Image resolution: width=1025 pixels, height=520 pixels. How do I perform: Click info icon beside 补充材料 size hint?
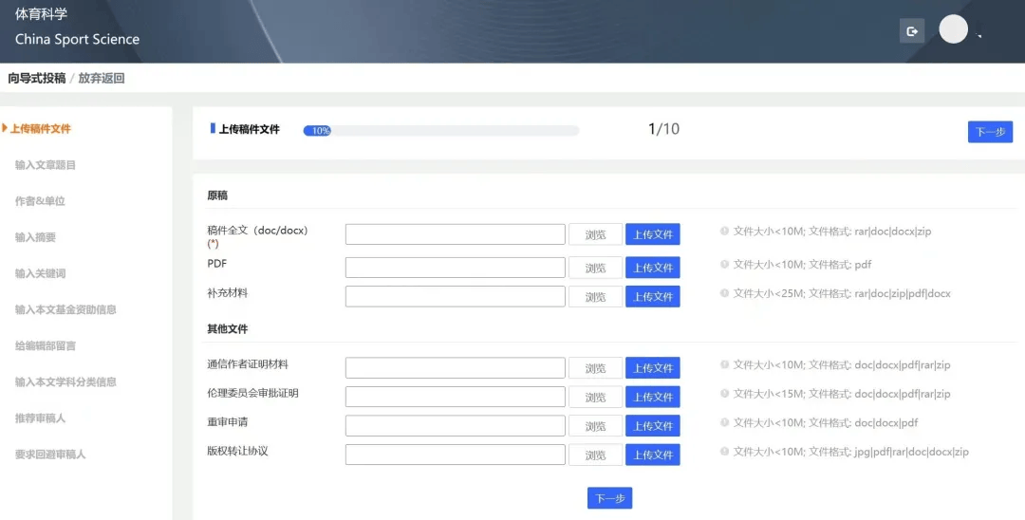pos(724,294)
